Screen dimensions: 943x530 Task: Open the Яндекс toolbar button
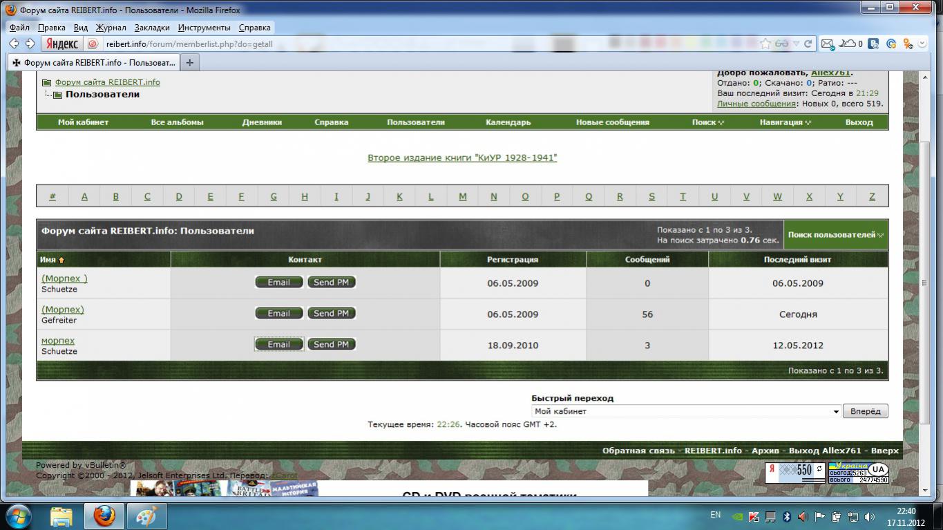click(62, 44)
